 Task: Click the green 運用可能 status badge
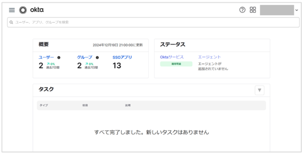[x=176, y=64]
